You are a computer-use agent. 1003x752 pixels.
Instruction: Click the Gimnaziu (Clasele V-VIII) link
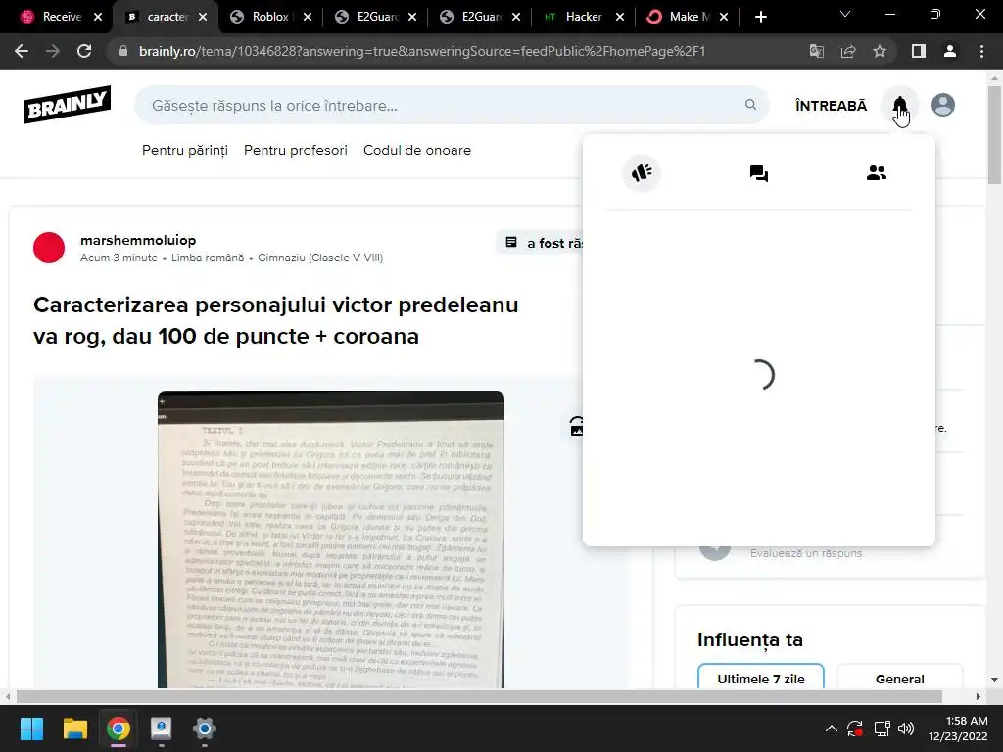(x=320, y=258)
